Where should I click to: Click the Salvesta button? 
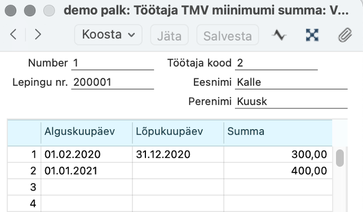pos(228,35)
